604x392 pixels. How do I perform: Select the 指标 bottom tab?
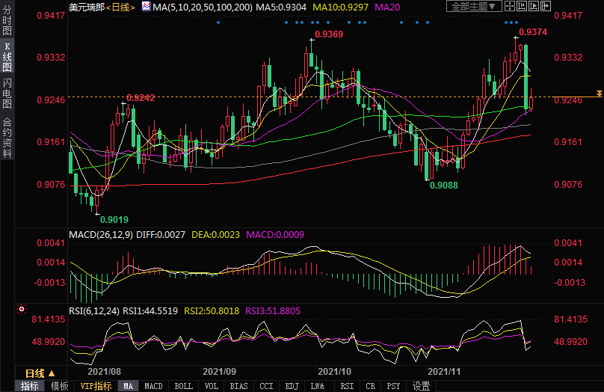pyautogui.click(x=30, y=386)
